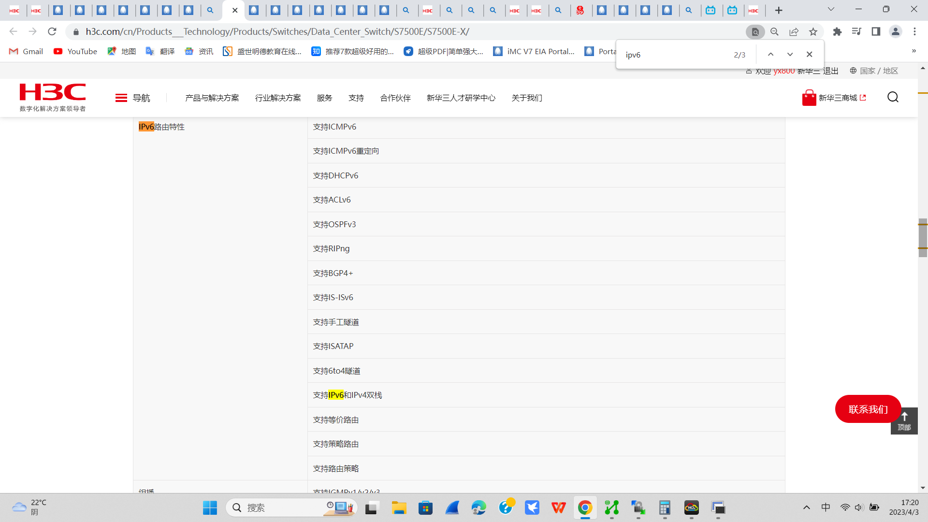Screen dimensions: 928x522
Task: Toggle Chrome side panel icon
Action: [x=876, y=32]
